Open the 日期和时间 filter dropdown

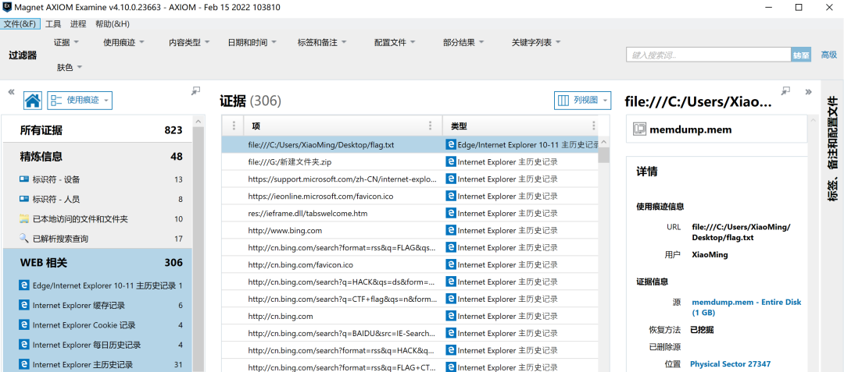click(253, 42)
